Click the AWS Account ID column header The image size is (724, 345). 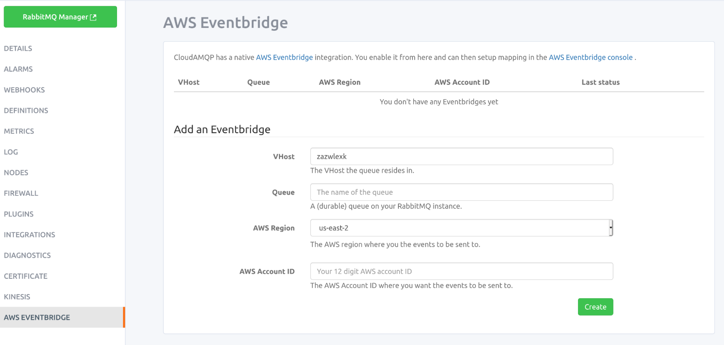(462, 82)
